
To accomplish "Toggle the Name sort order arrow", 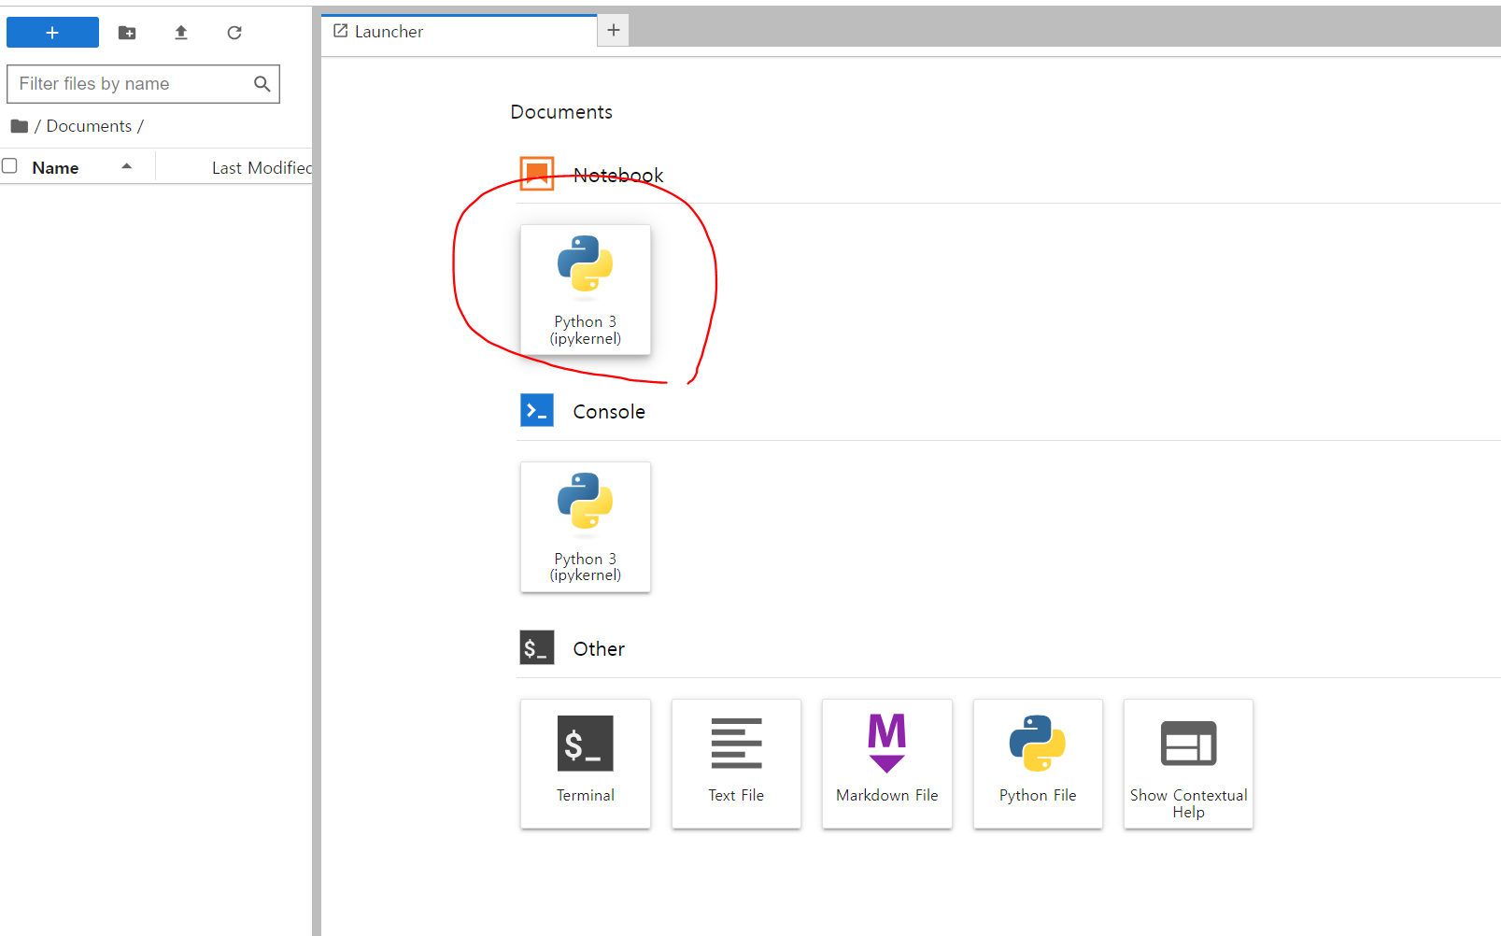I will tap(127, 166).
